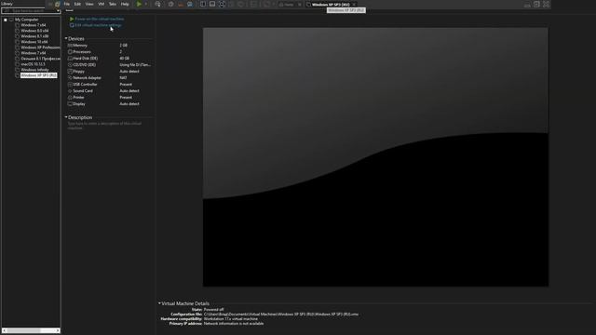Click the USB Controller label
The height and width of the screenshot is (335, 596).
(x=85, y=85)
